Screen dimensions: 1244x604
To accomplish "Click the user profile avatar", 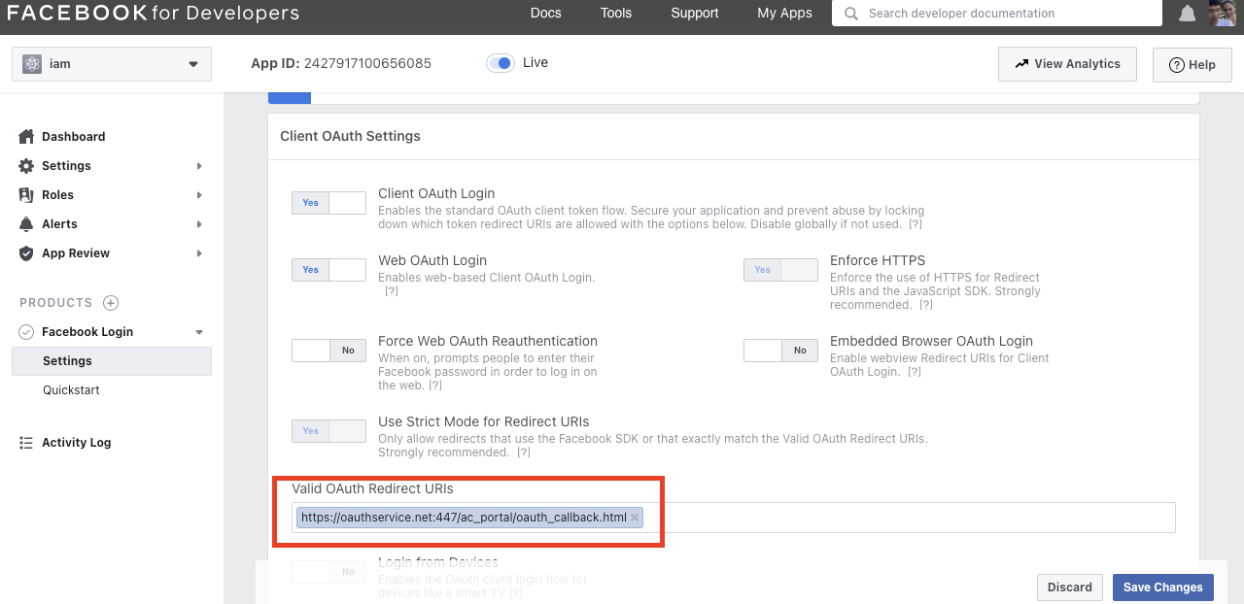I will point(1222,14).
